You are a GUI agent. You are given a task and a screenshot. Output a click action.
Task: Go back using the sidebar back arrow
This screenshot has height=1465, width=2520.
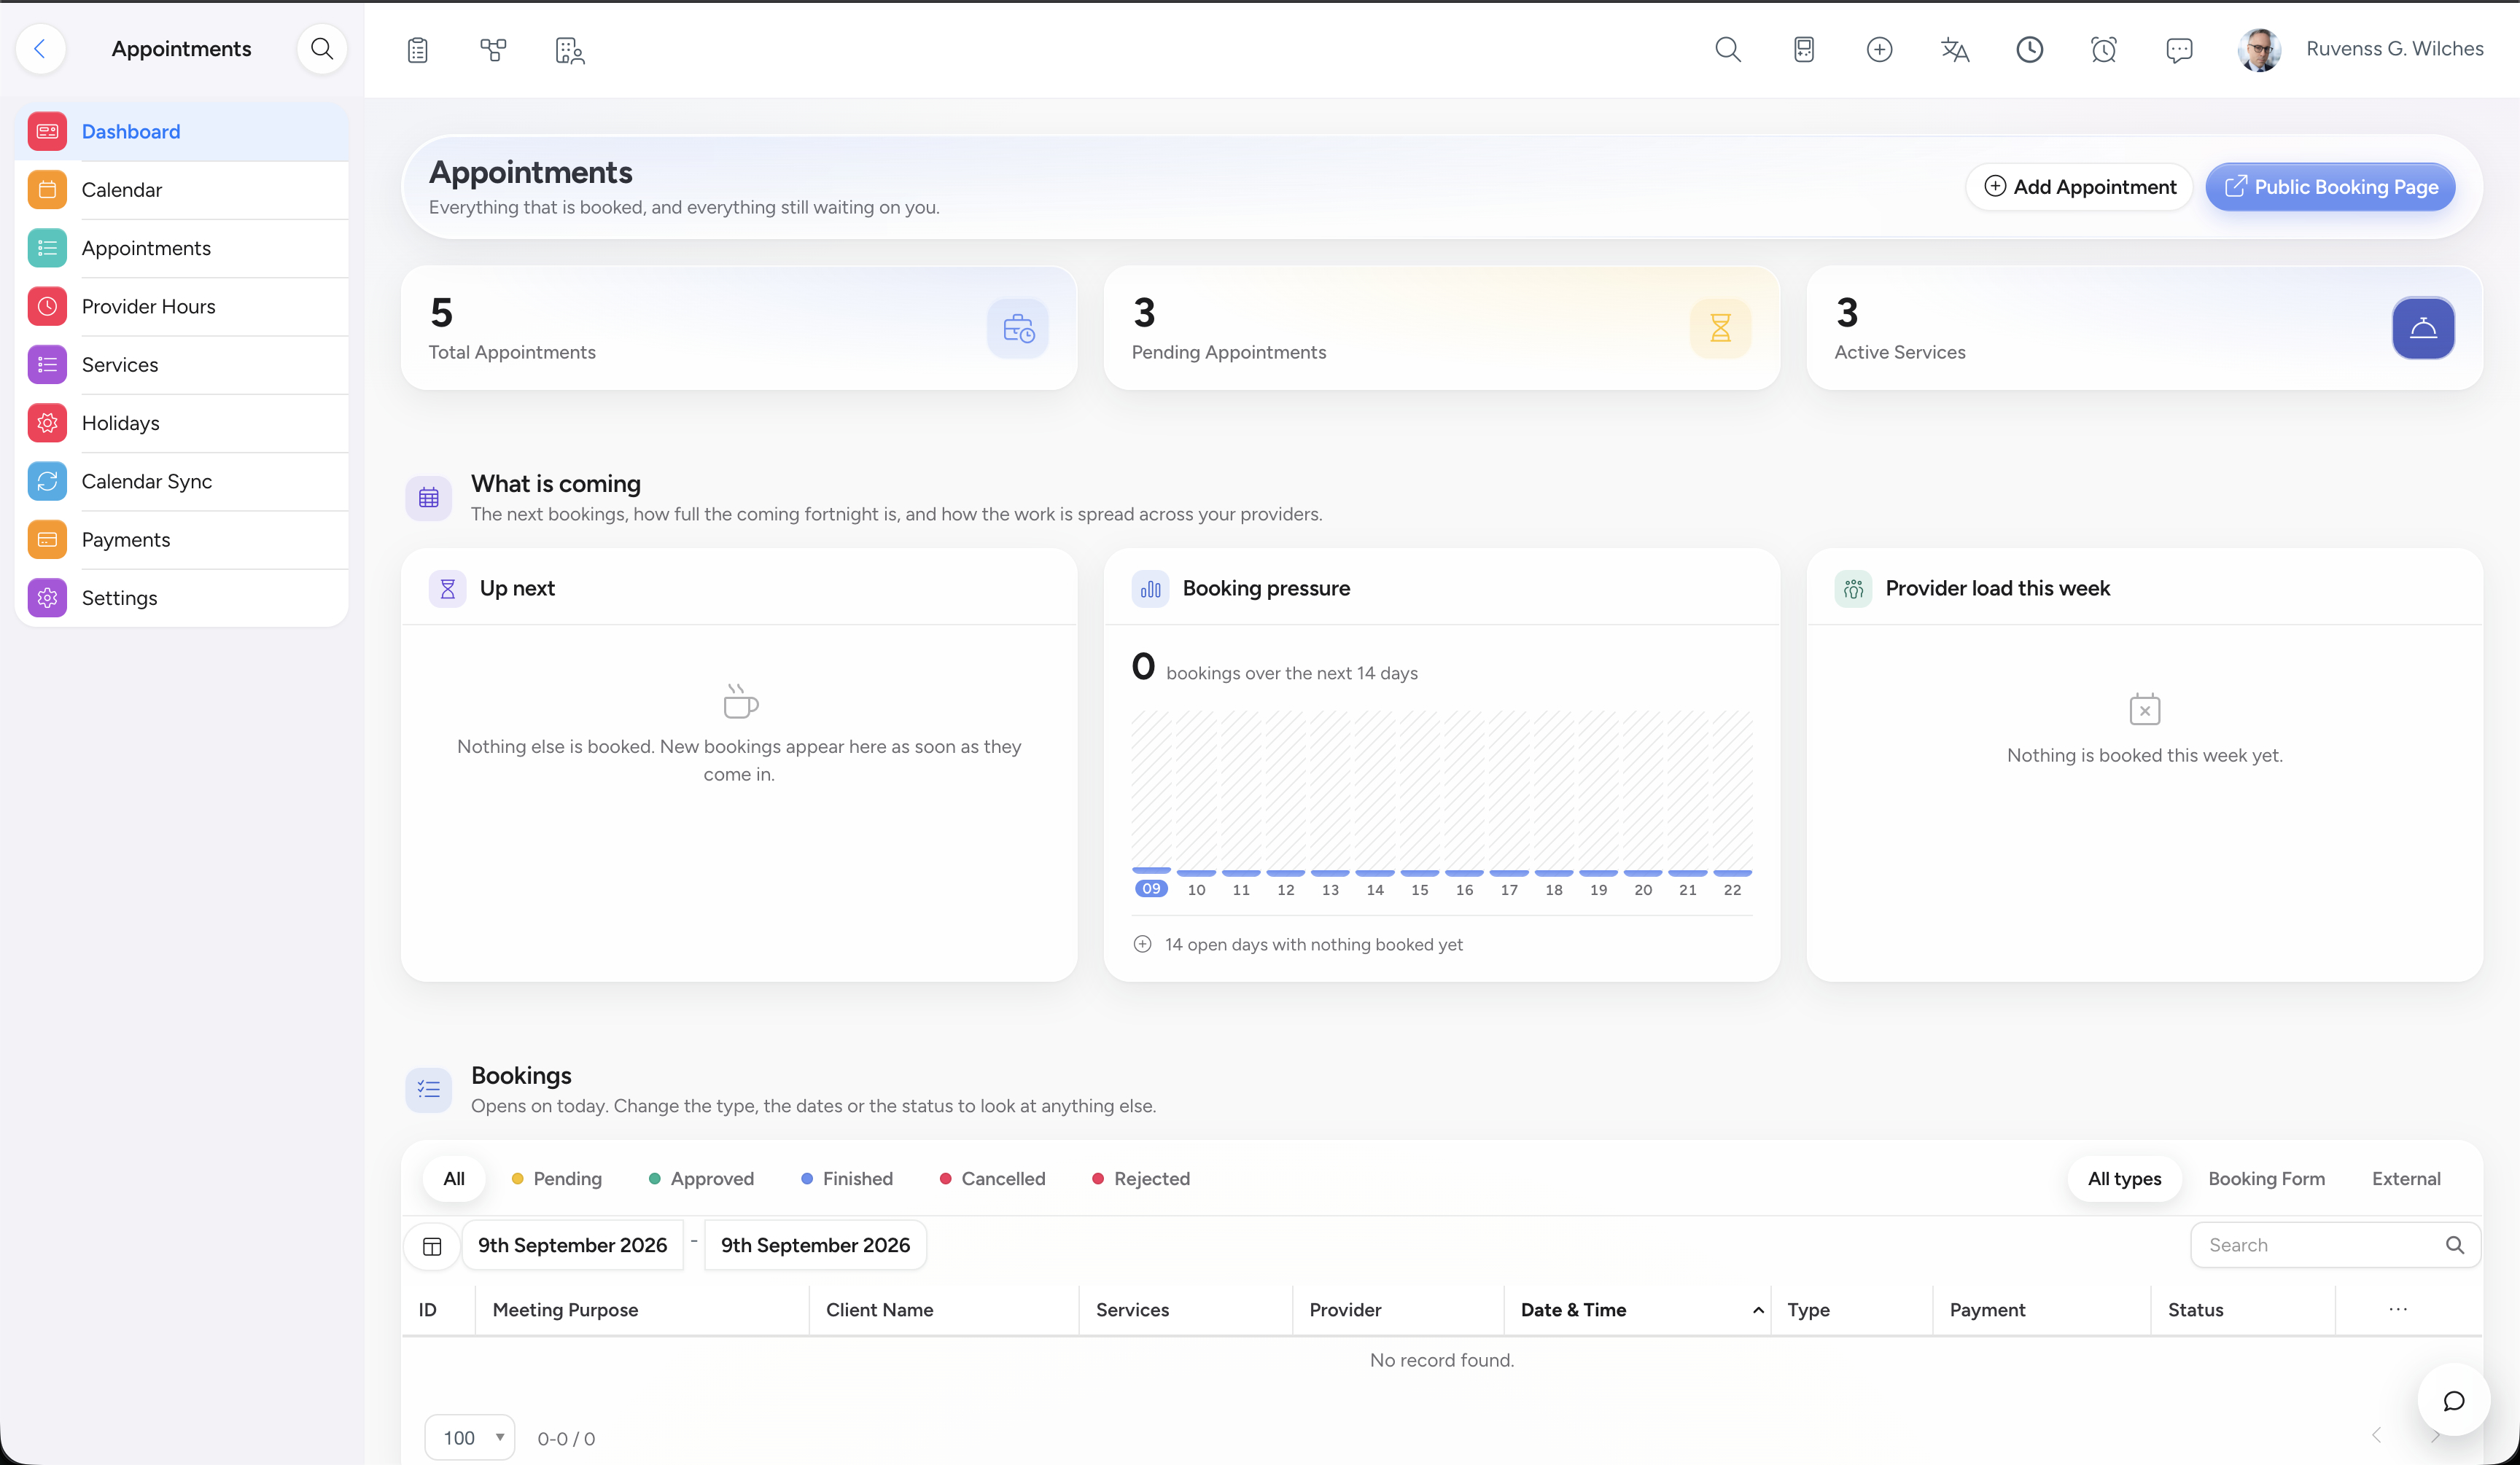[x=40, y=48]
